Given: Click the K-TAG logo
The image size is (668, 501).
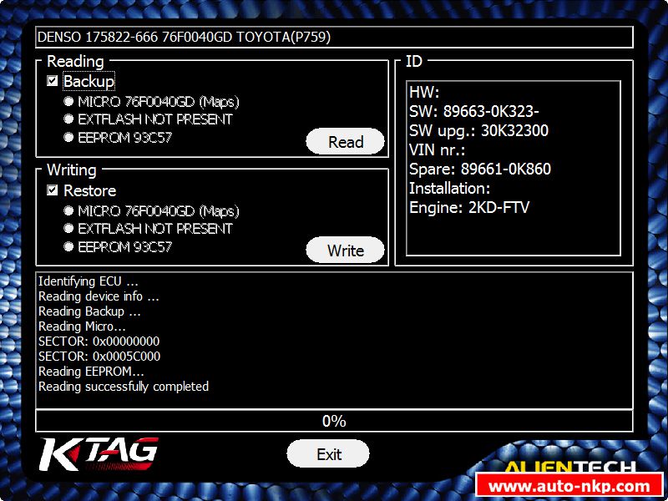Looking at the screenshot, I should pyautogui.click(x=99, y=453).
